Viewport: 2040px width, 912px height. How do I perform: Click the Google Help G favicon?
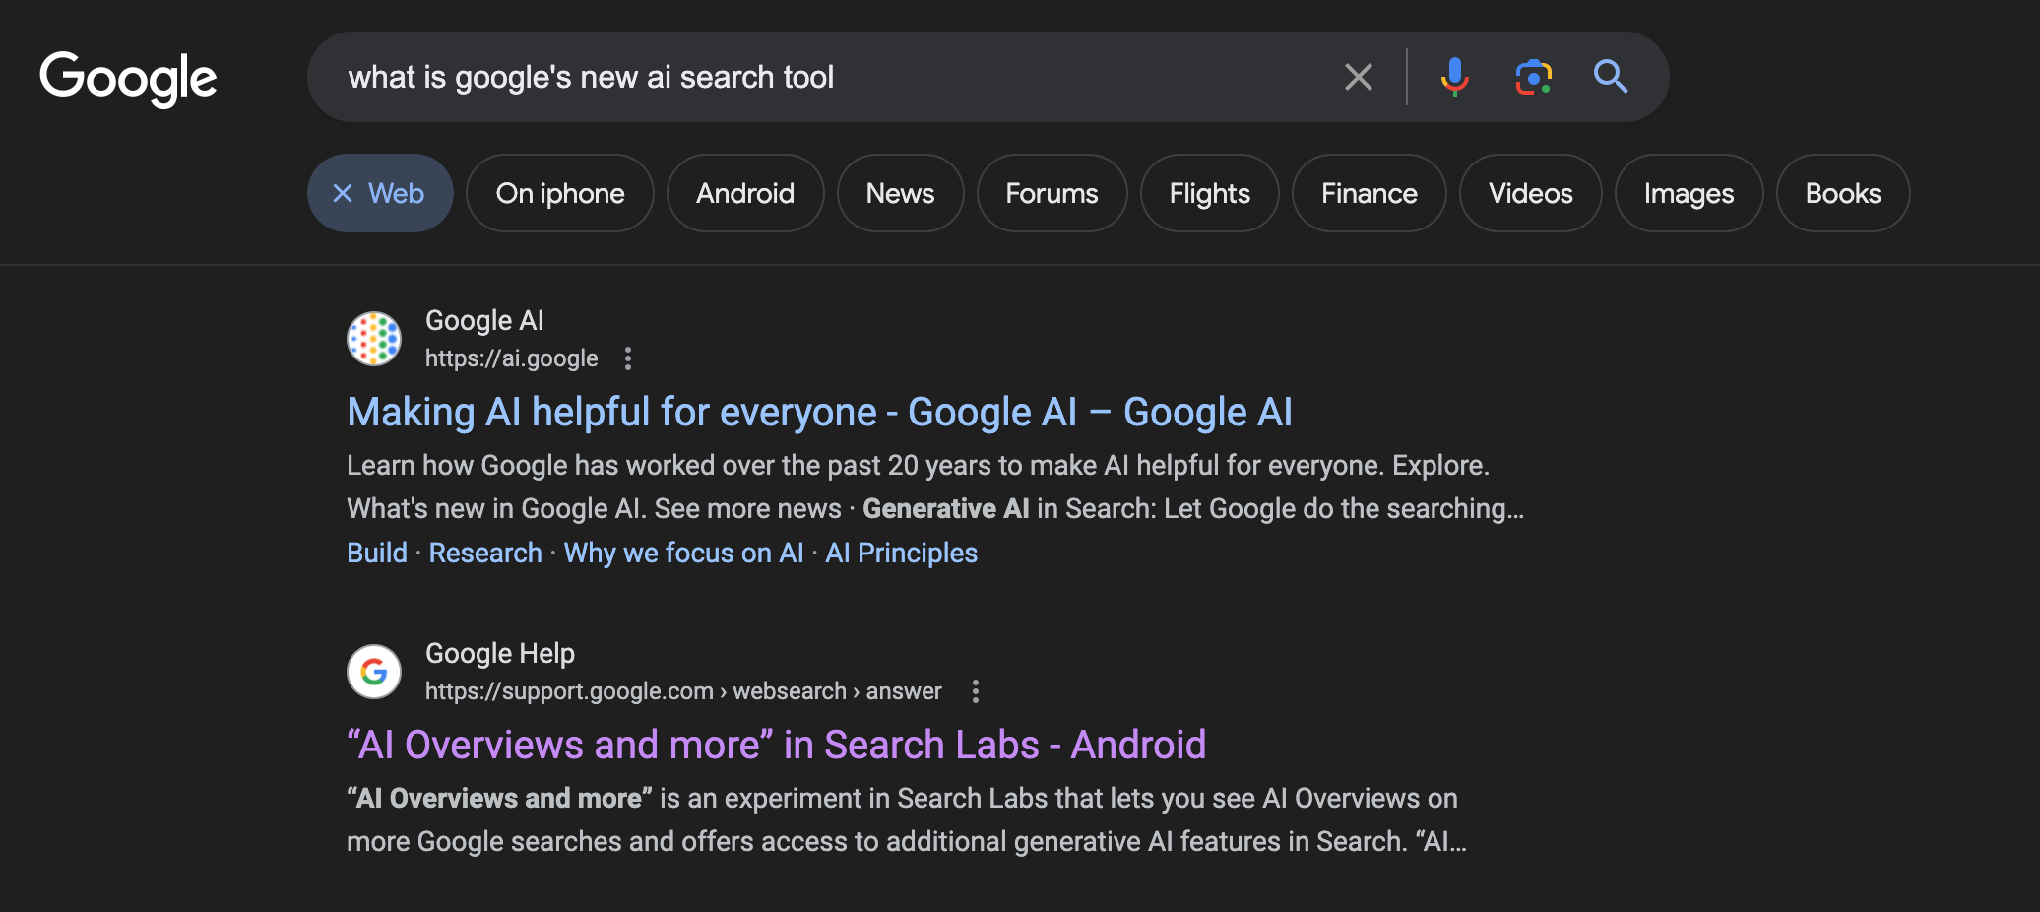[374, 672]
